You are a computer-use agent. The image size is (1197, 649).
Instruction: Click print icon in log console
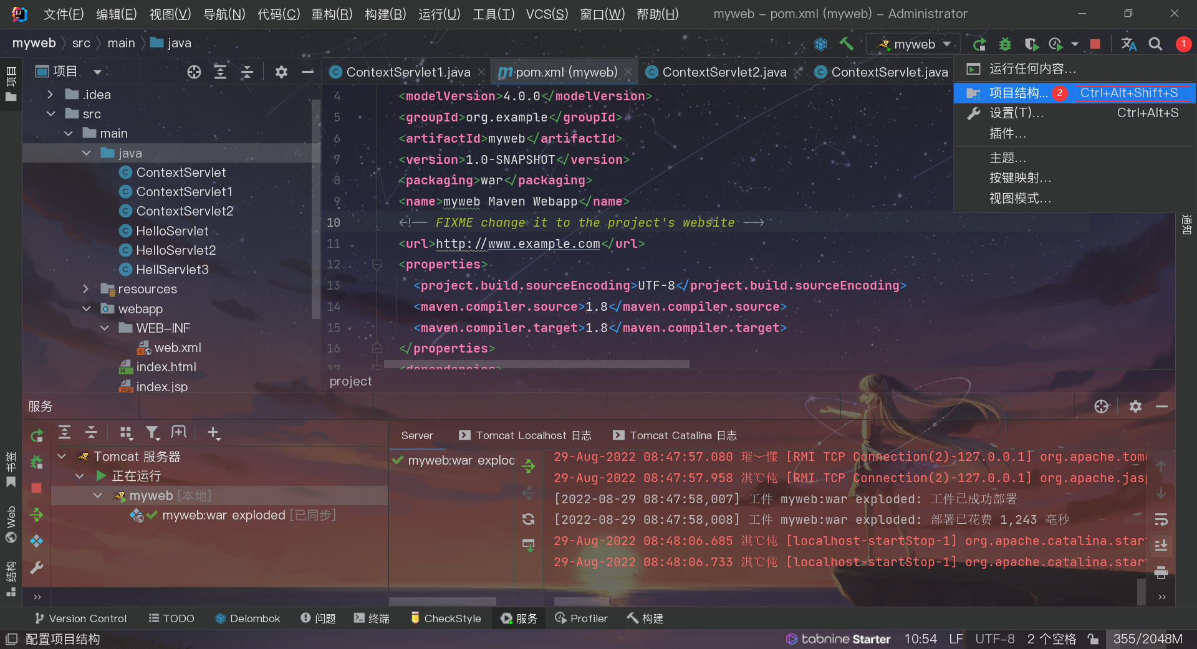[1161, 572]
